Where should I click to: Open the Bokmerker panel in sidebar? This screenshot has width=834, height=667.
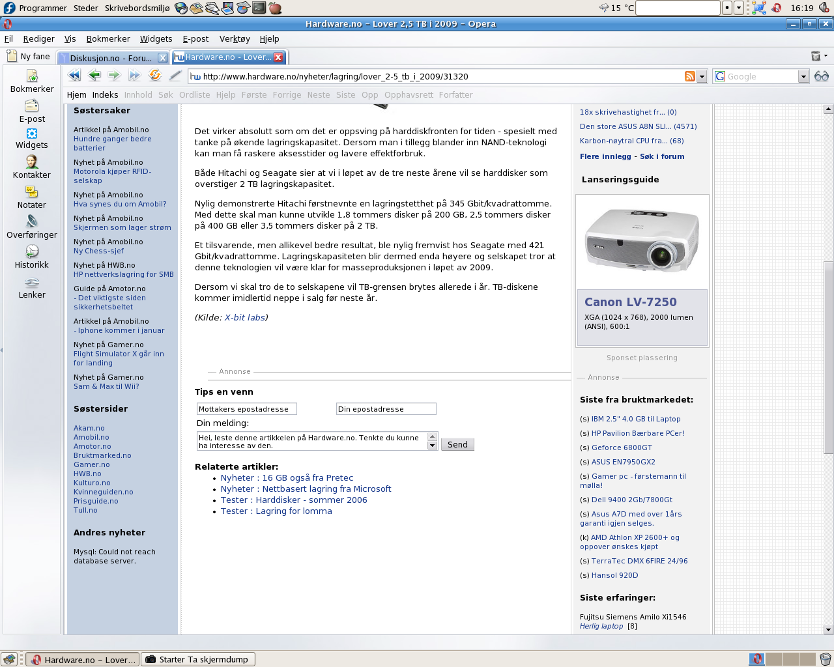pyautogui.click(x=32, y=81)
